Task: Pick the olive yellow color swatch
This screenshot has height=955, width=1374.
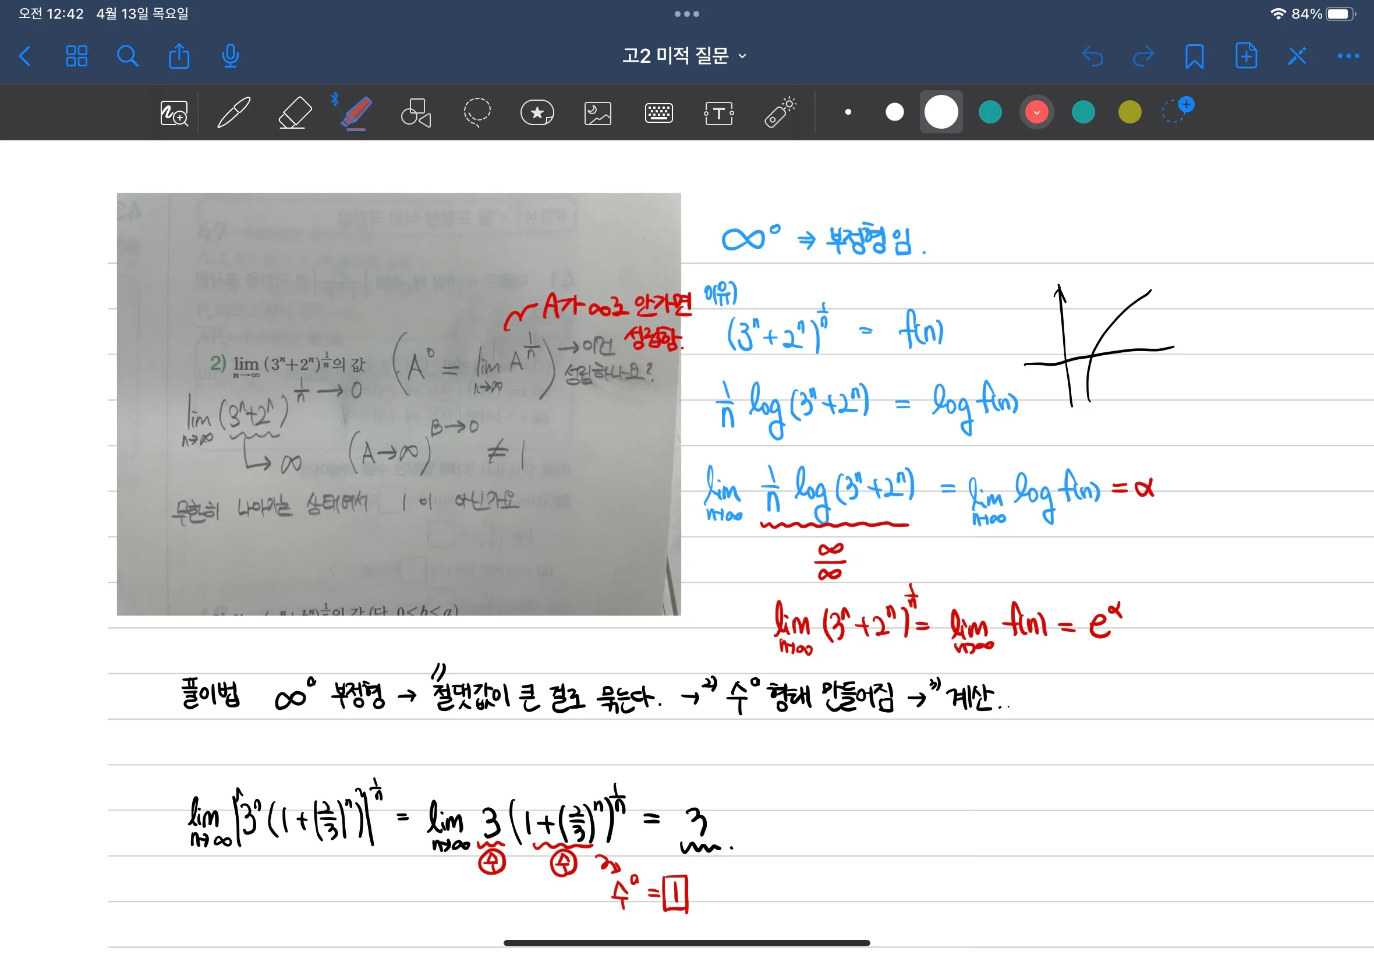Action: pos(1129,112)
